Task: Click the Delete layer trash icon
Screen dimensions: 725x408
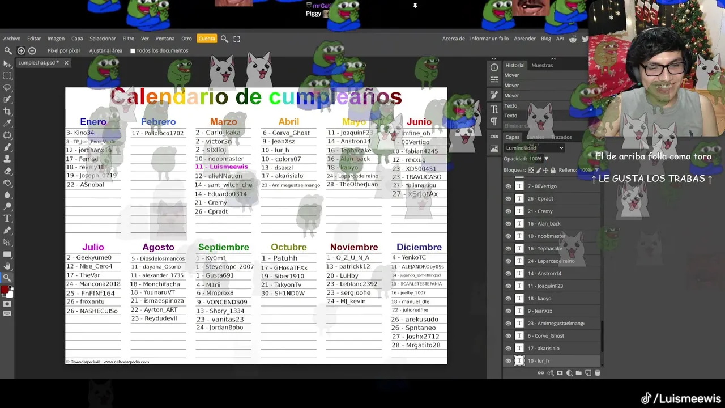Action: (x=597, y=373)
